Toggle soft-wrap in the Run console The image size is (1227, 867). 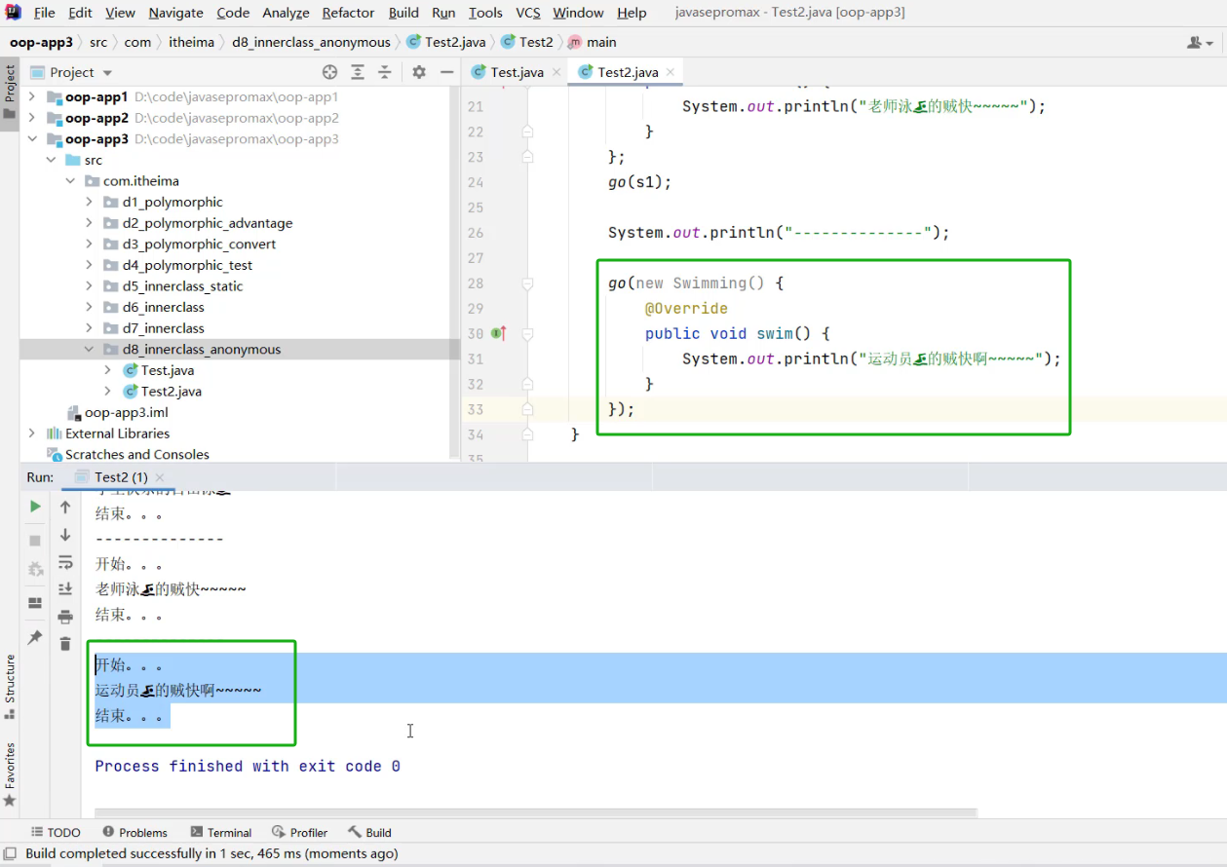65,562
